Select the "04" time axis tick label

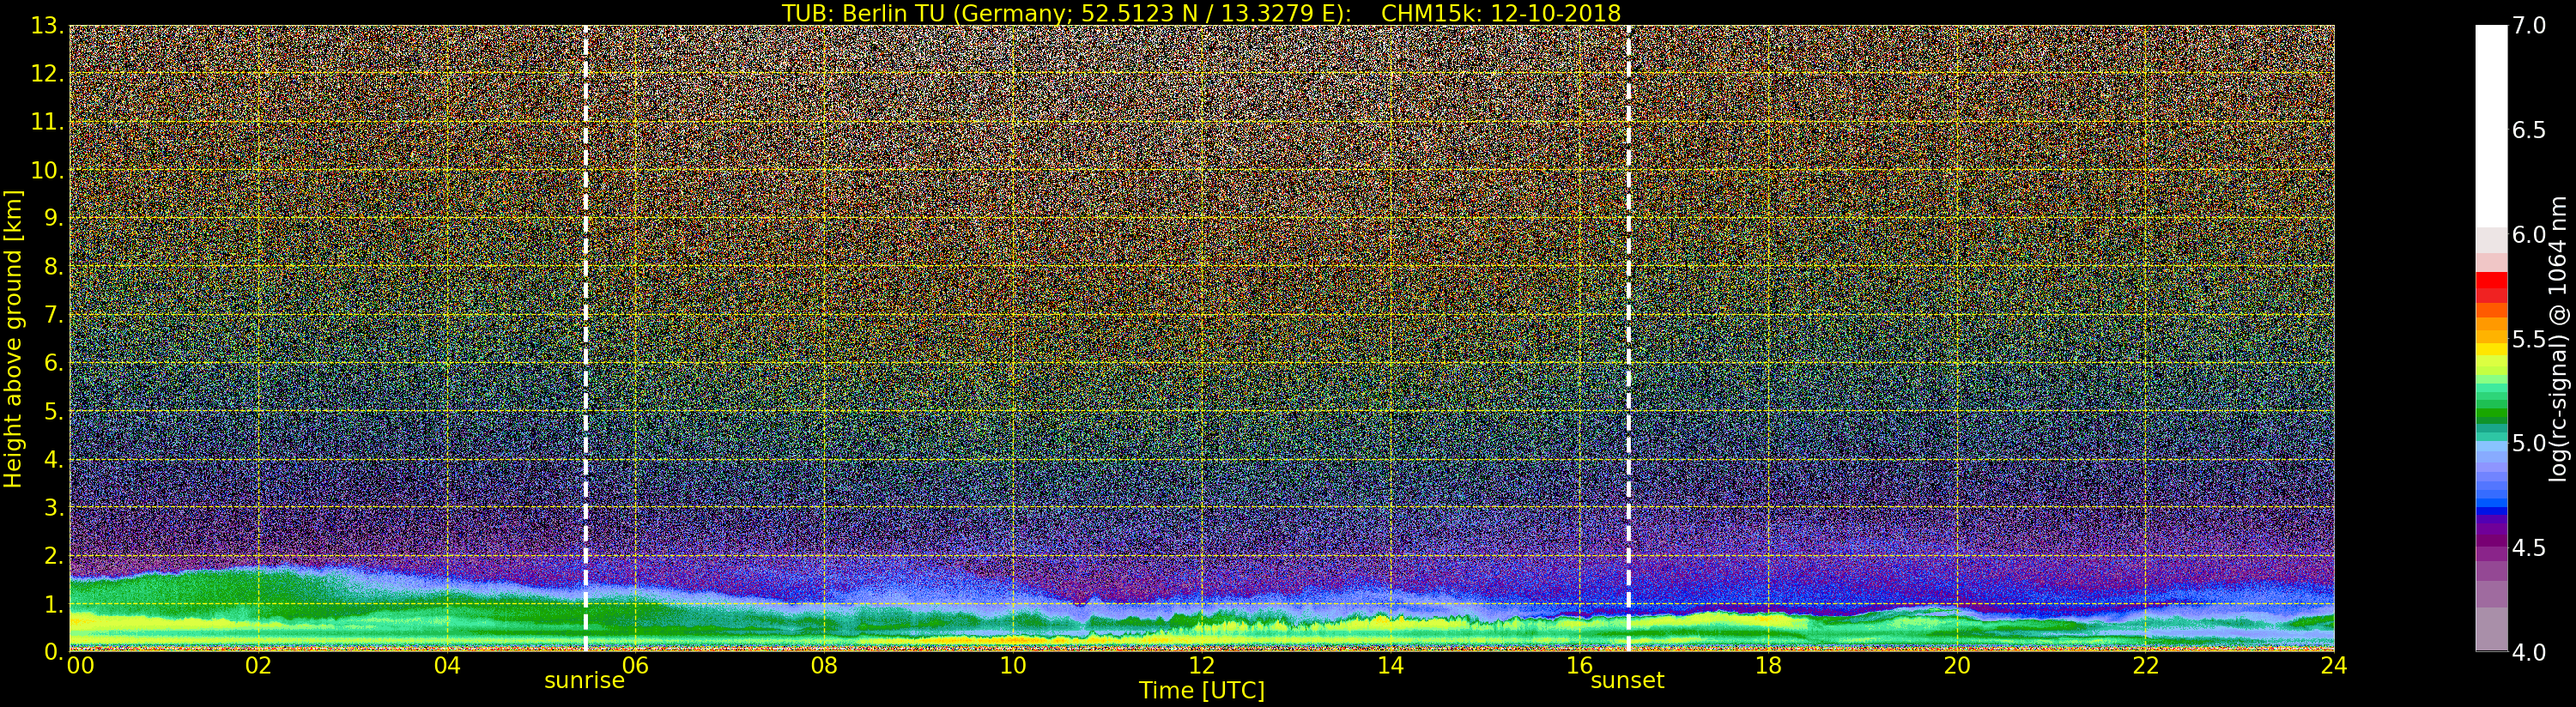pyautogui.click(x=447, y=665)
